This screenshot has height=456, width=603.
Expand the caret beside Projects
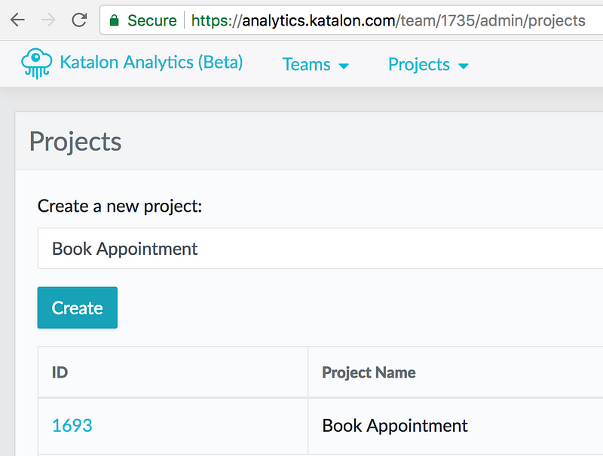tap(464, 66)
